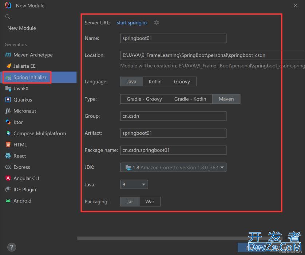Click the search magnifier icon
The height and width of the screenshot is (255, 305).
coord(8,17)
